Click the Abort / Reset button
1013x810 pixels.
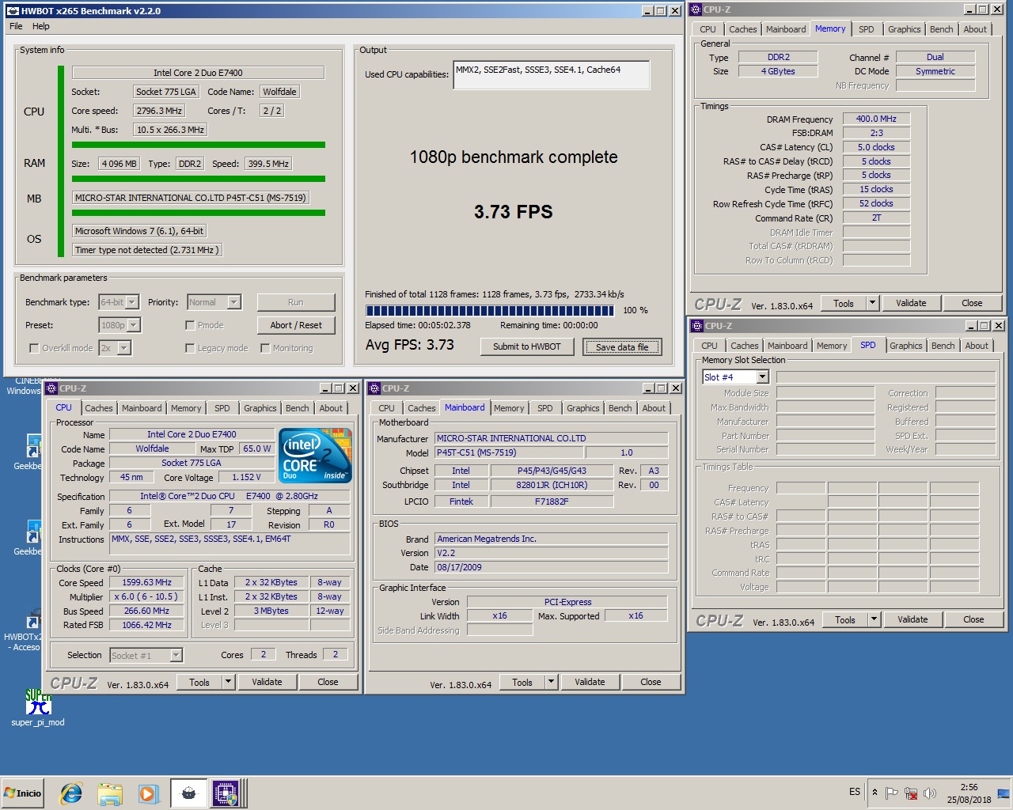[296, 325]
